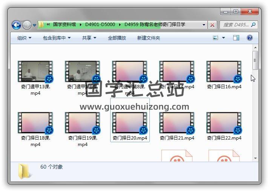Select the 奇门择日22.mp4 video icon
Screen dimensions: 269x192
pyautogui.click(x=224, y=123)
